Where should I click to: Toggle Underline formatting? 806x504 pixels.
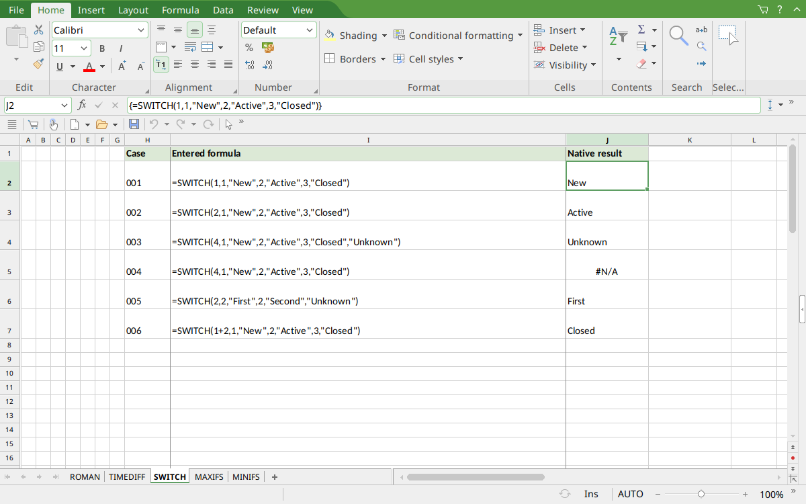(x=60, y=66)
